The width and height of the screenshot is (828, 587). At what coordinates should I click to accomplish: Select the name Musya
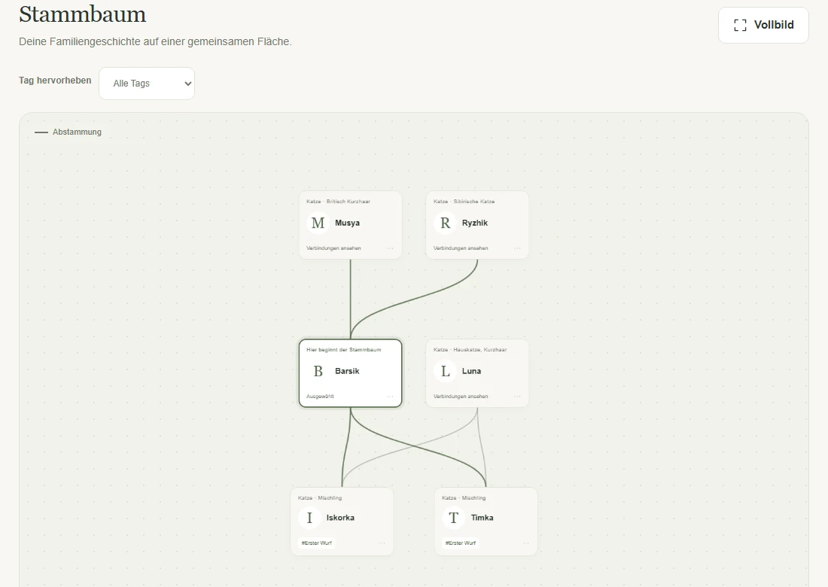348,223
